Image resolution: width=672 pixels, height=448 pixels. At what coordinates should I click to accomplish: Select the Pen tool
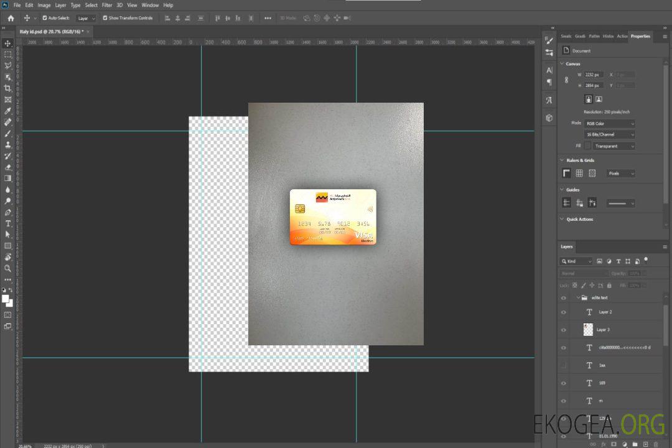(7, 212)
